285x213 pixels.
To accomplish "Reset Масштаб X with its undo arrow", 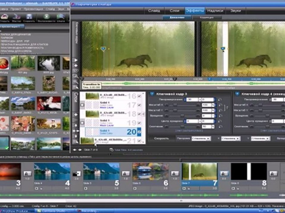I will pyautogui.click(x=221, y=105).
